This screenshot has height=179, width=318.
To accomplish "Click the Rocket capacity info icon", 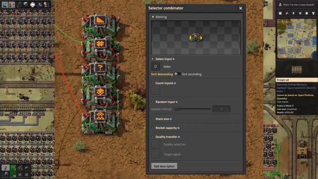I will coord(178,128).
